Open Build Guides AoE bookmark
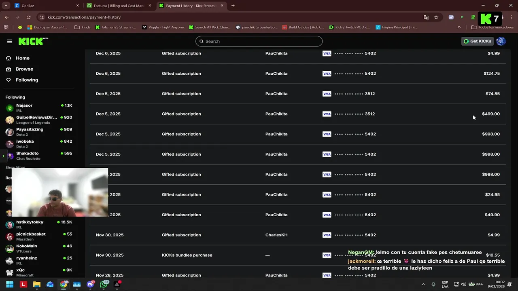This screenshot has height=291, width=518. [x=304, y=27]
